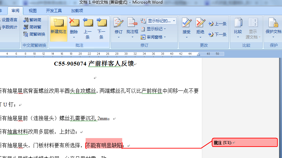Image resolution: width=282 pixels, height=158 pixels.
Task: Select the 审阅 ribbon tab
Action: [15, 11]
